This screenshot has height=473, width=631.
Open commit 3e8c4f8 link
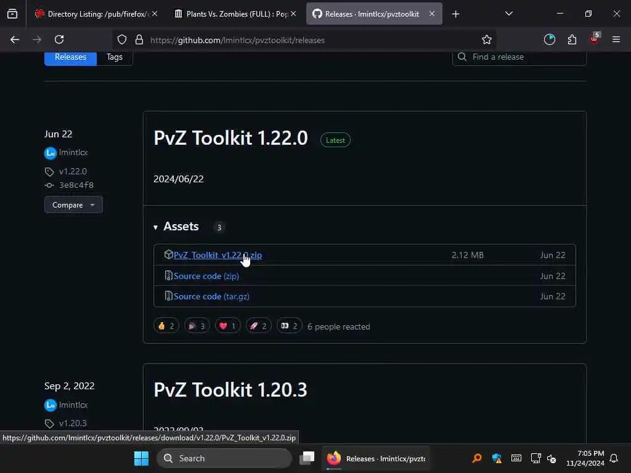(x=76, y=185)
